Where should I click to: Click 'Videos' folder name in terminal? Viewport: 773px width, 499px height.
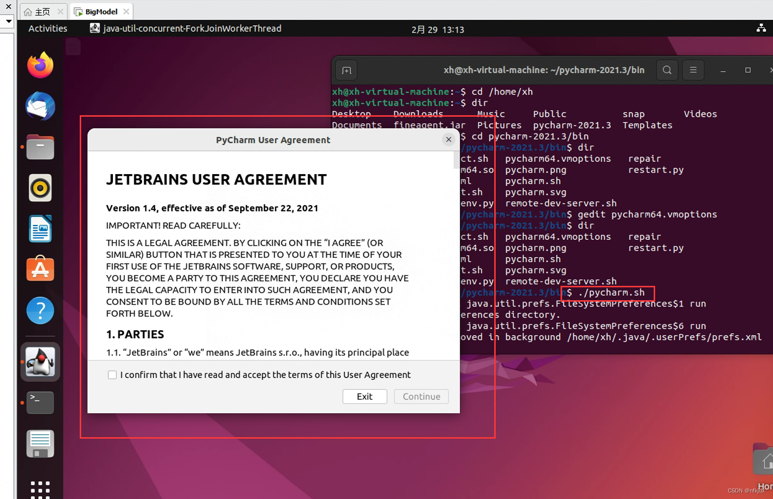point(700,114)
